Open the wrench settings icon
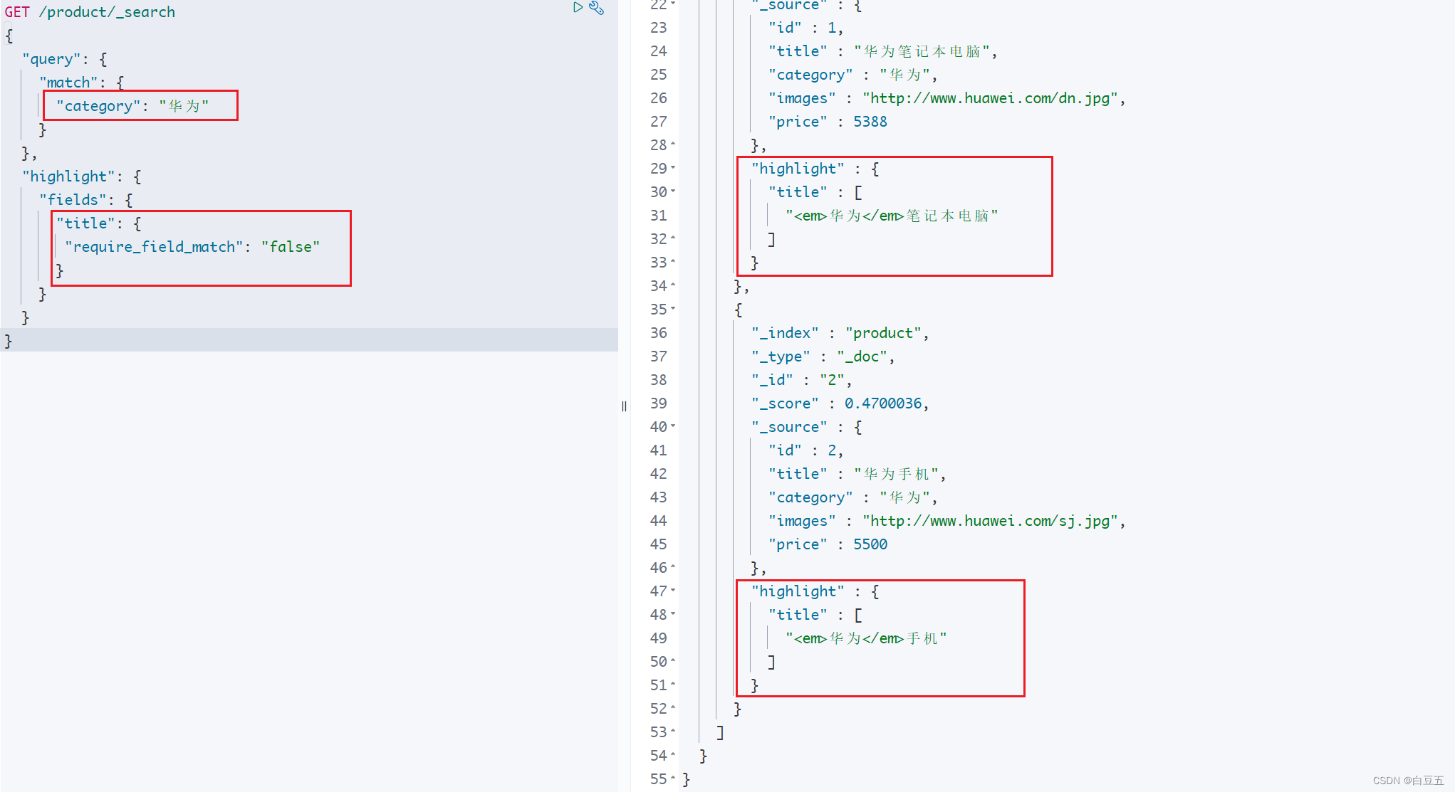Viewport: 1455px width, 792px height. pos(597,8)
